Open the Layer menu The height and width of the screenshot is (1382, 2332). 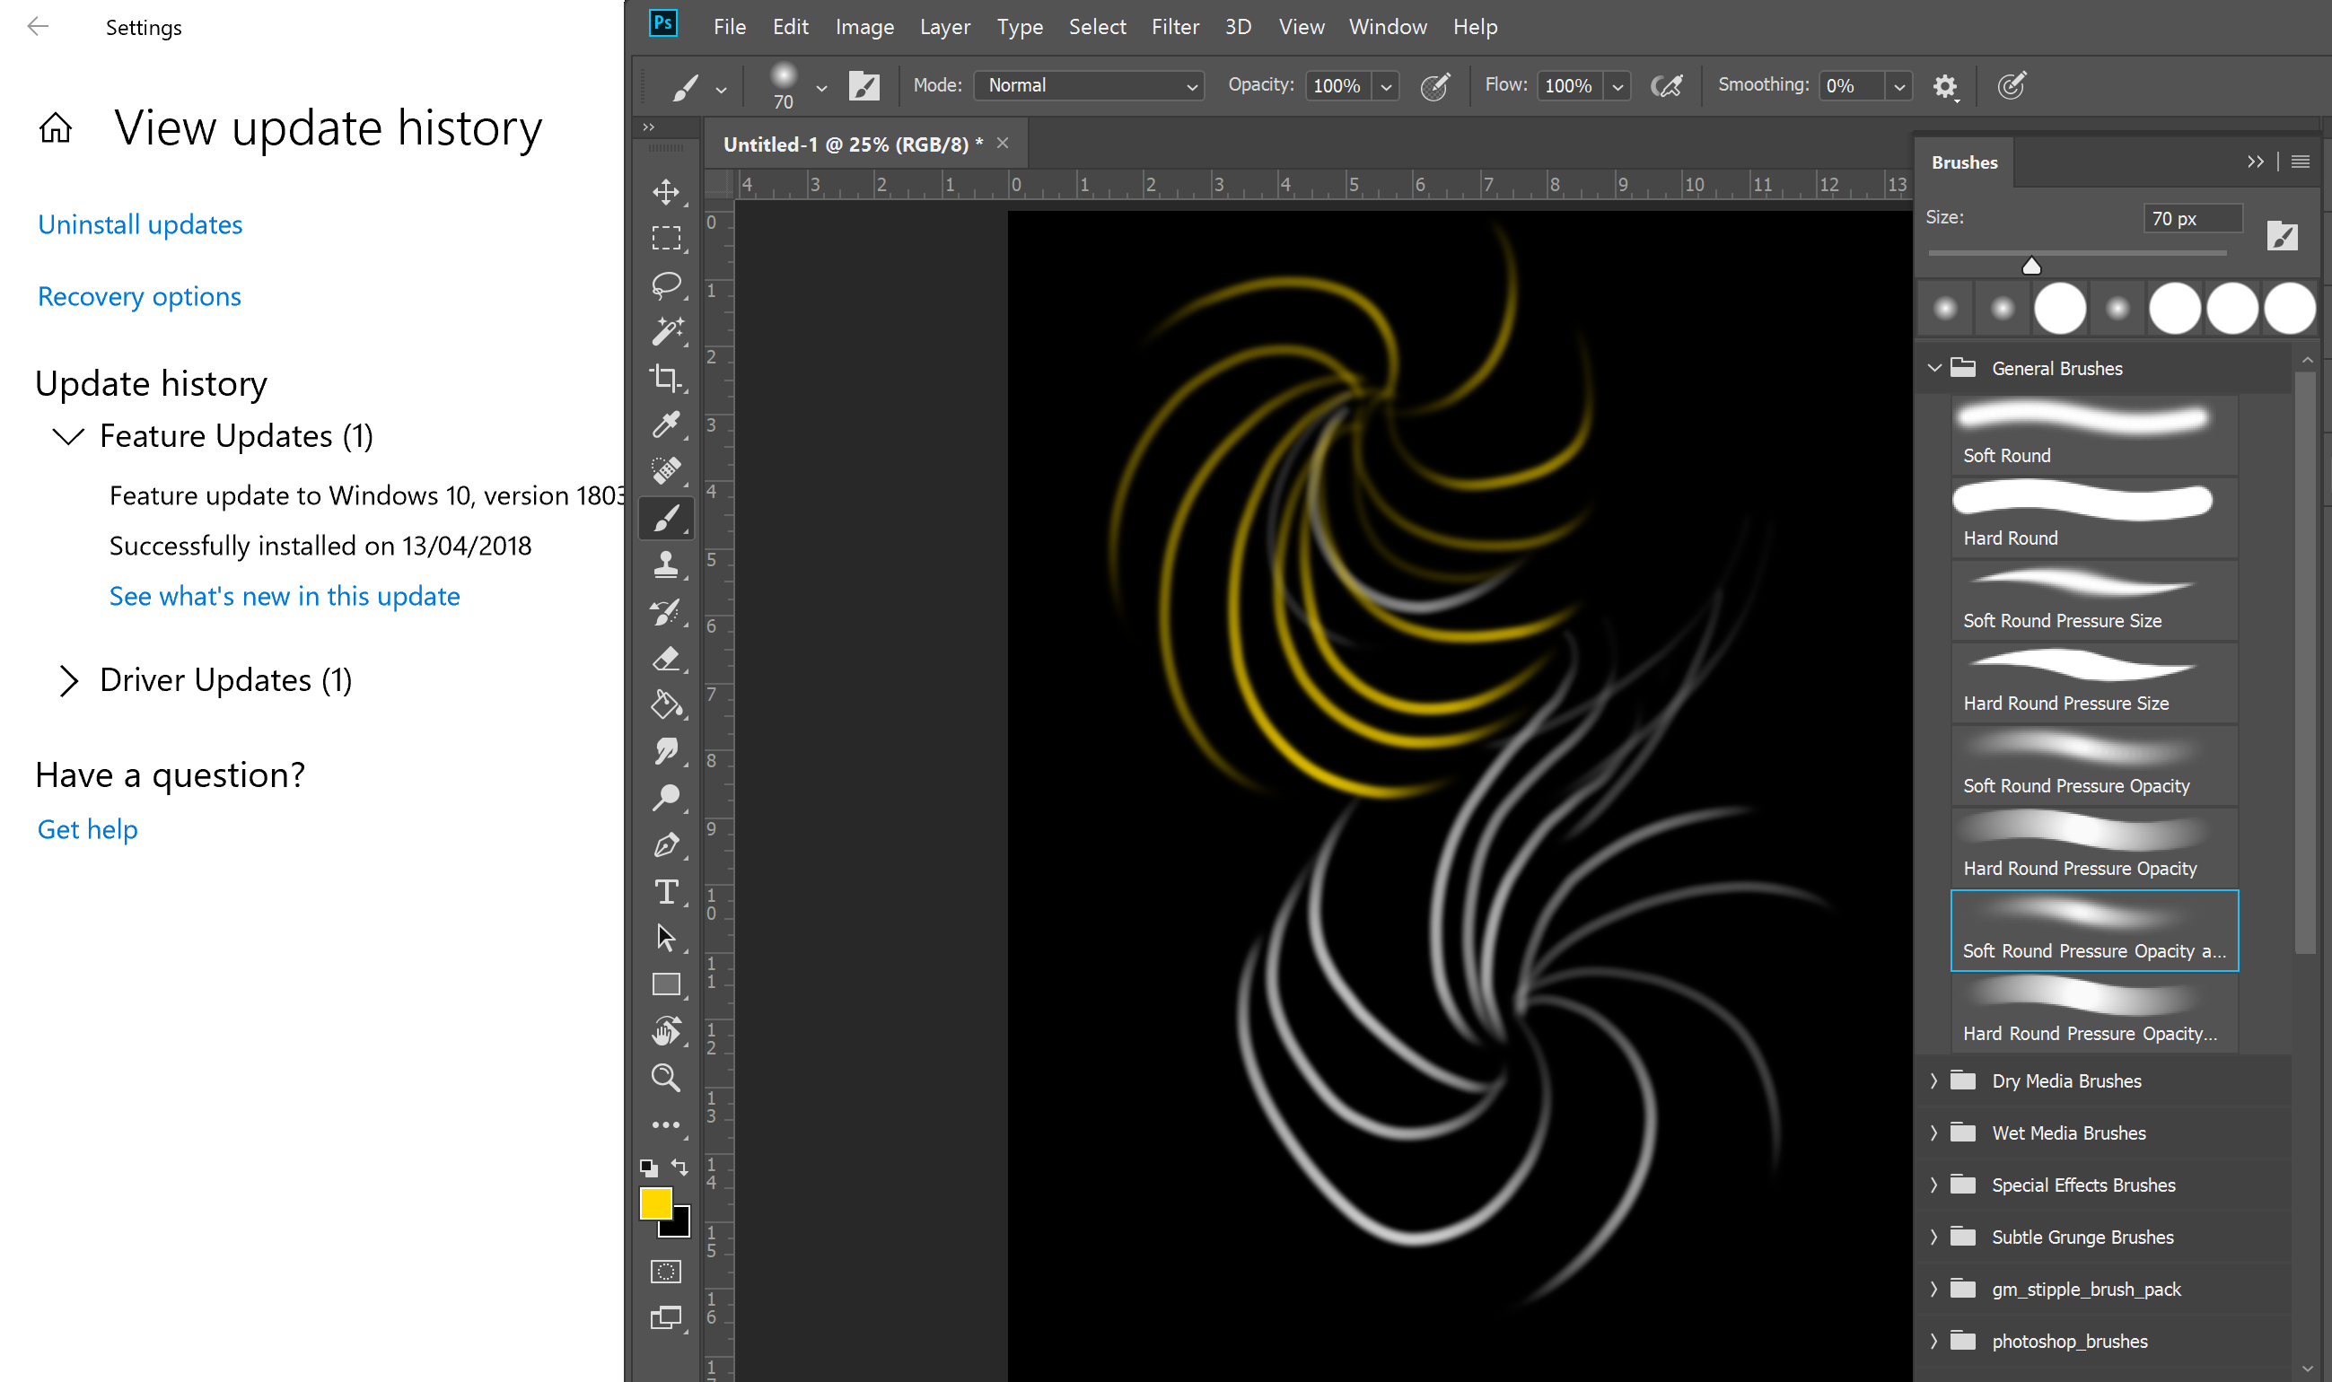tap(944, 27)
